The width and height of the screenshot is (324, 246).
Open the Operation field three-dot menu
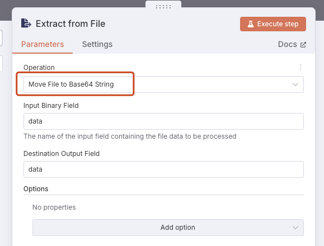pos(300,67)
